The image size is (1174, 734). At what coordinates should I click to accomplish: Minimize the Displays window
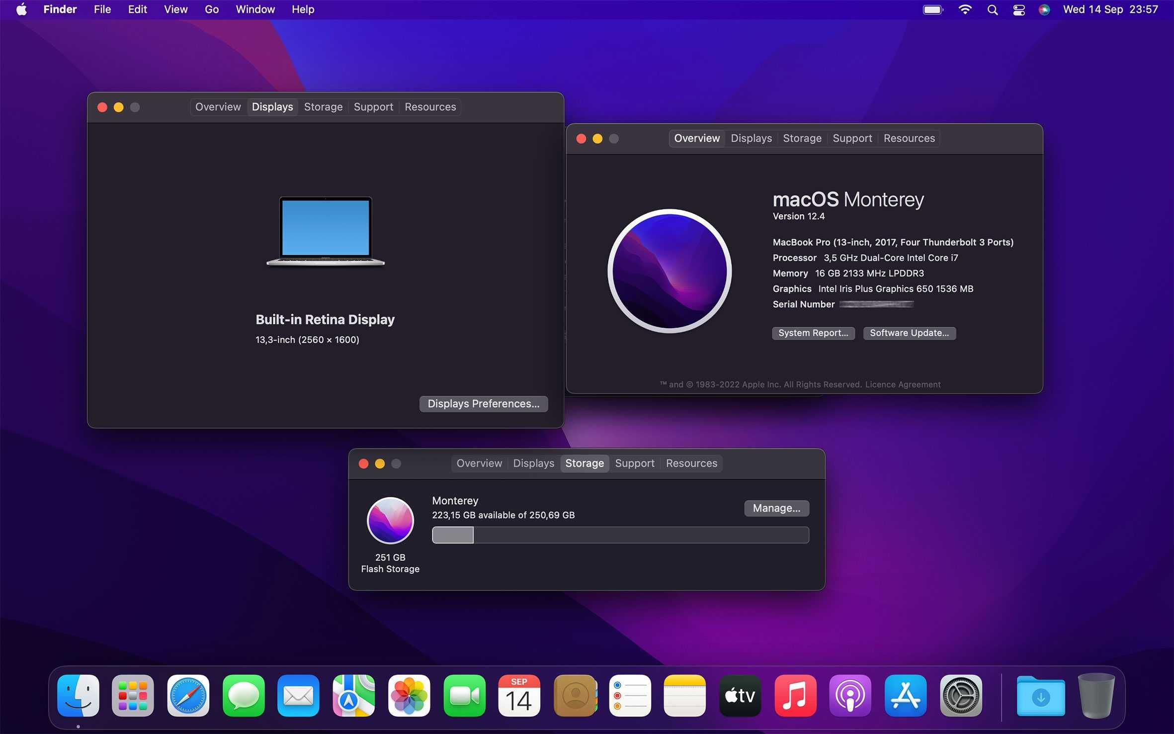[x=119, y=107]
